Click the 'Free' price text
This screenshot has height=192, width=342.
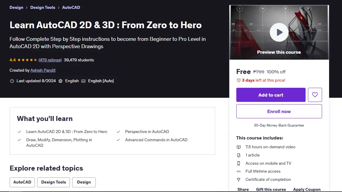[243, 72]
